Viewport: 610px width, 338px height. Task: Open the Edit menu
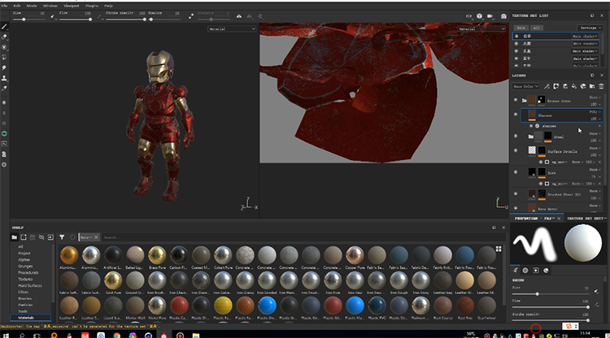pos(16,5)
